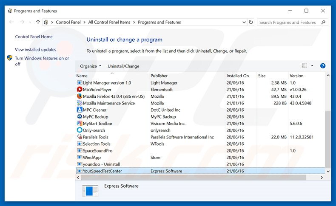Click the horizontal scrollbar left arrow

(78, 178)
